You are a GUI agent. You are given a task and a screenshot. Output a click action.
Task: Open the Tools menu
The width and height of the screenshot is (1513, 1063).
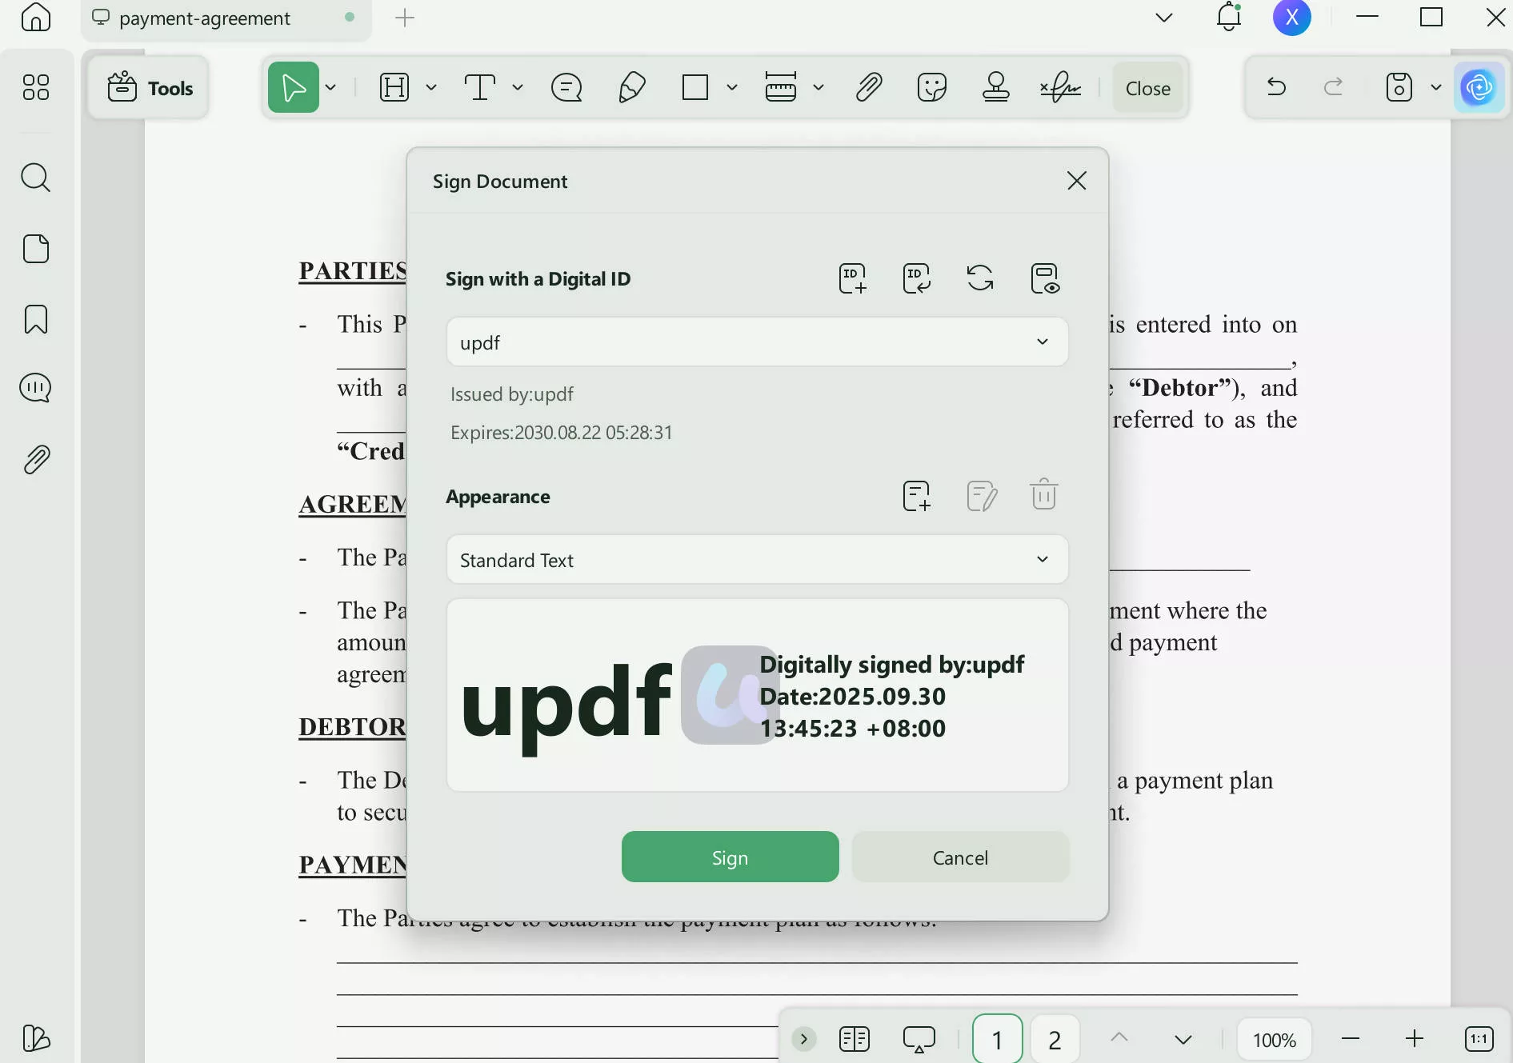(x=148, y=88)
